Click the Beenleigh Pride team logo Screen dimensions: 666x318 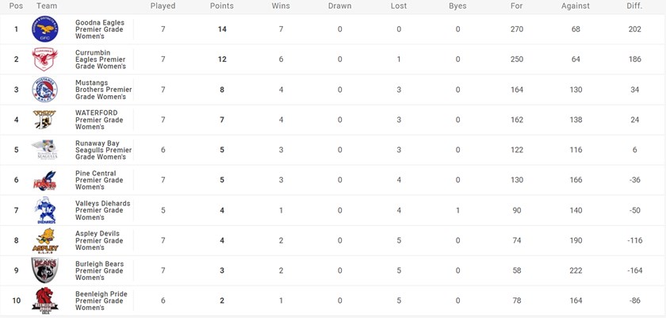(44, 301)
